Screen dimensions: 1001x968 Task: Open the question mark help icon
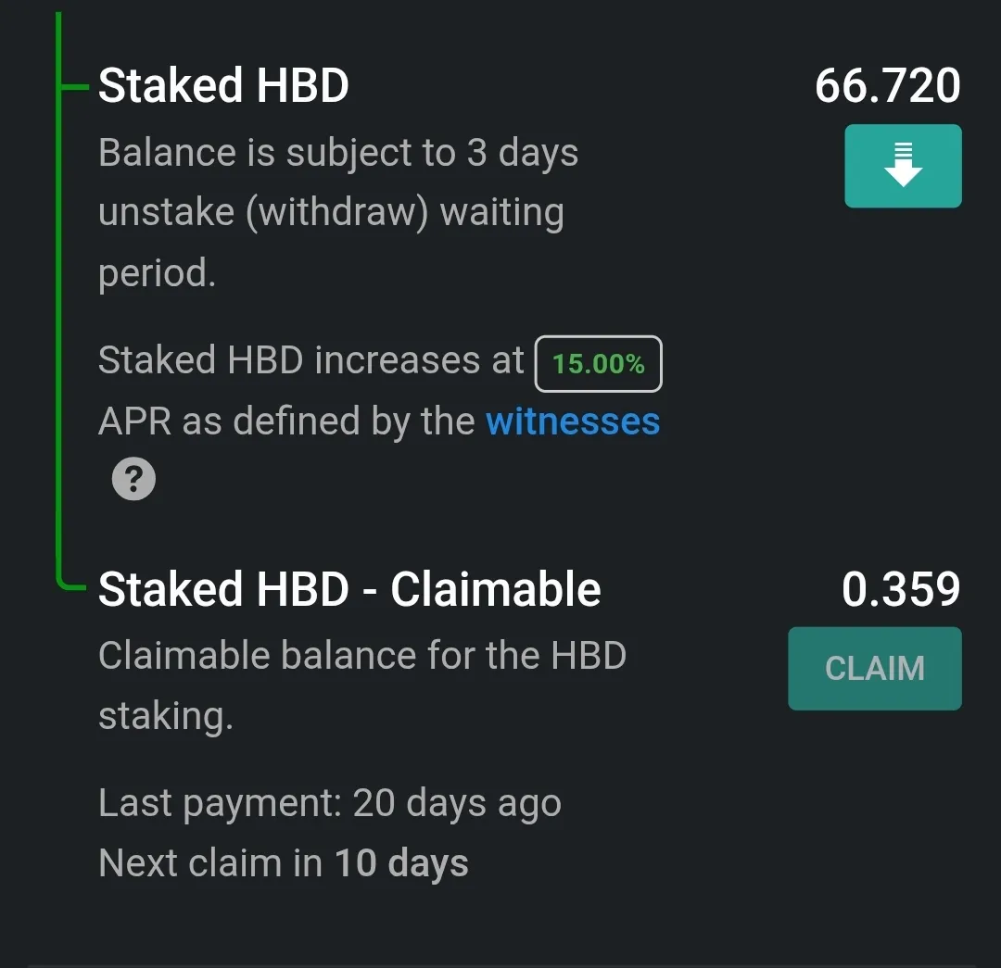[x=133, y=479]
